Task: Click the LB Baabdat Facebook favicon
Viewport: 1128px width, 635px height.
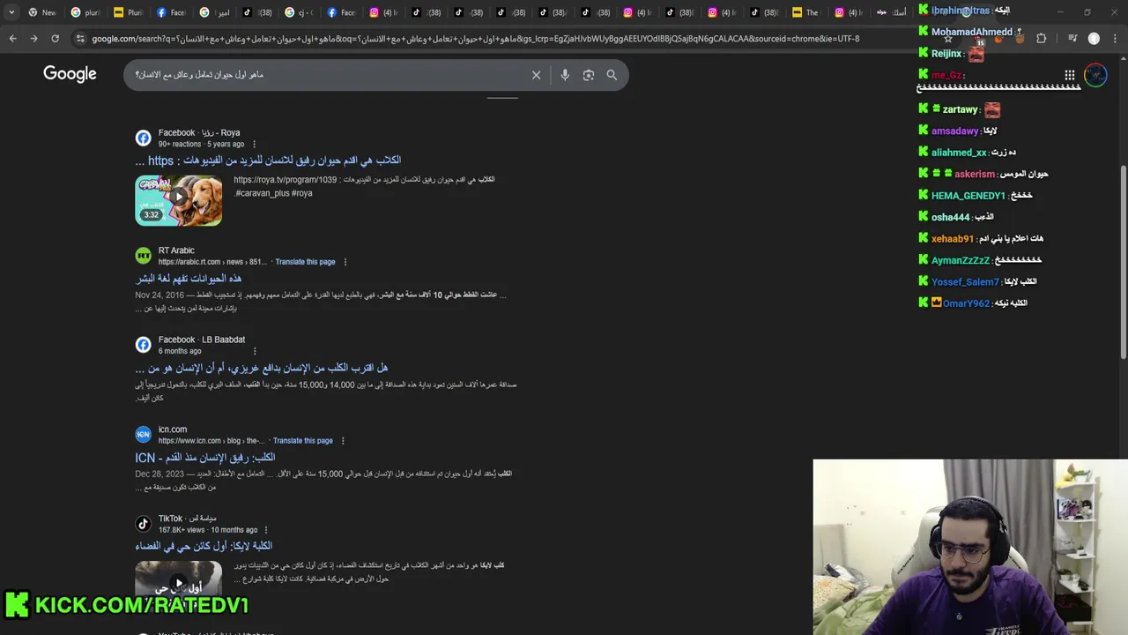Action: tap(143, 345)
